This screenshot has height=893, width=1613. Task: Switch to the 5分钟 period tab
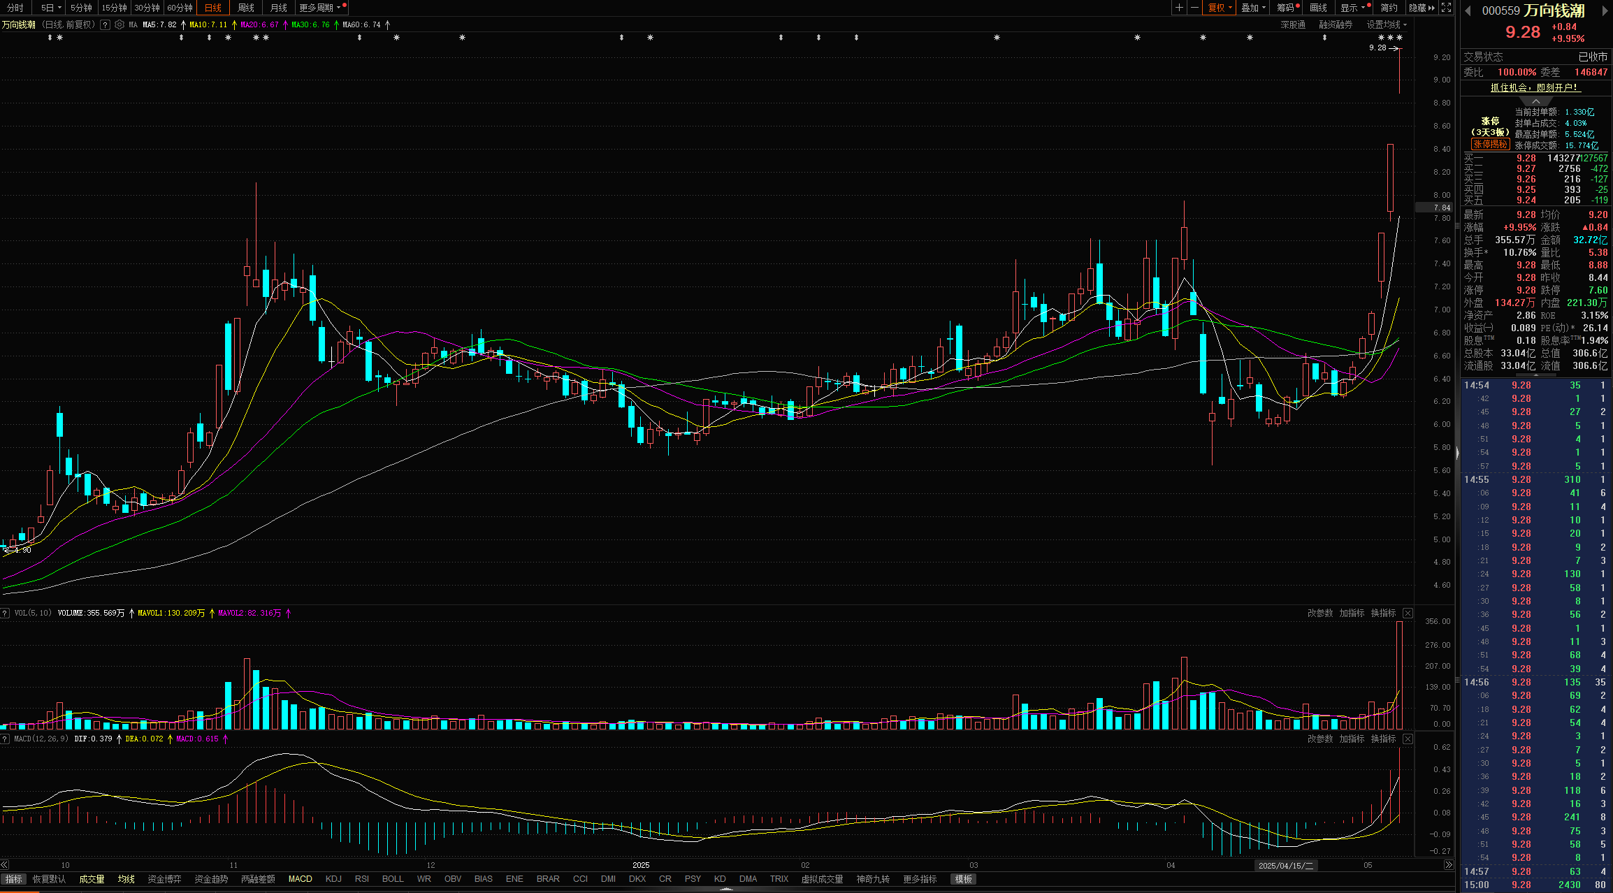pos(81,8)
